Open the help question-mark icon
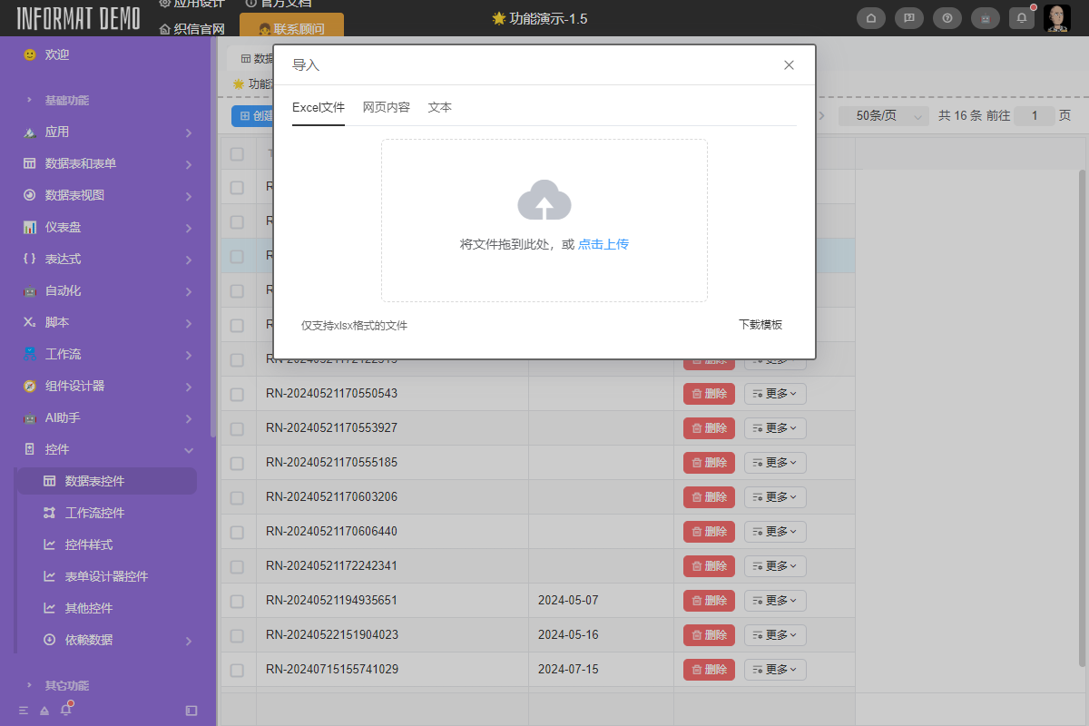This screenshot has width=1089, height=726. pyautogui.click(x=947, y=17)
